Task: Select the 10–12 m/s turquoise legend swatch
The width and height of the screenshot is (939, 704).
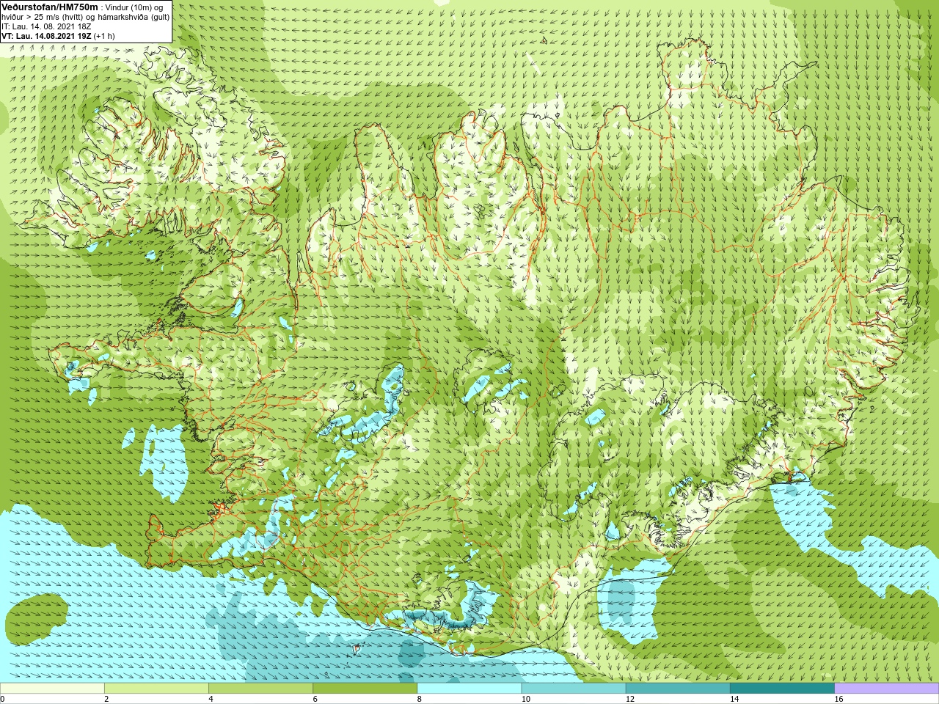Action: (574, 689)
